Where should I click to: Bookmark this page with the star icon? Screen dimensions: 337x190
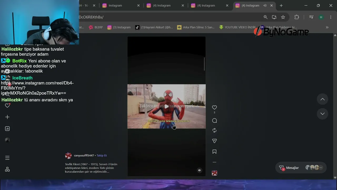tap(283, 17)
